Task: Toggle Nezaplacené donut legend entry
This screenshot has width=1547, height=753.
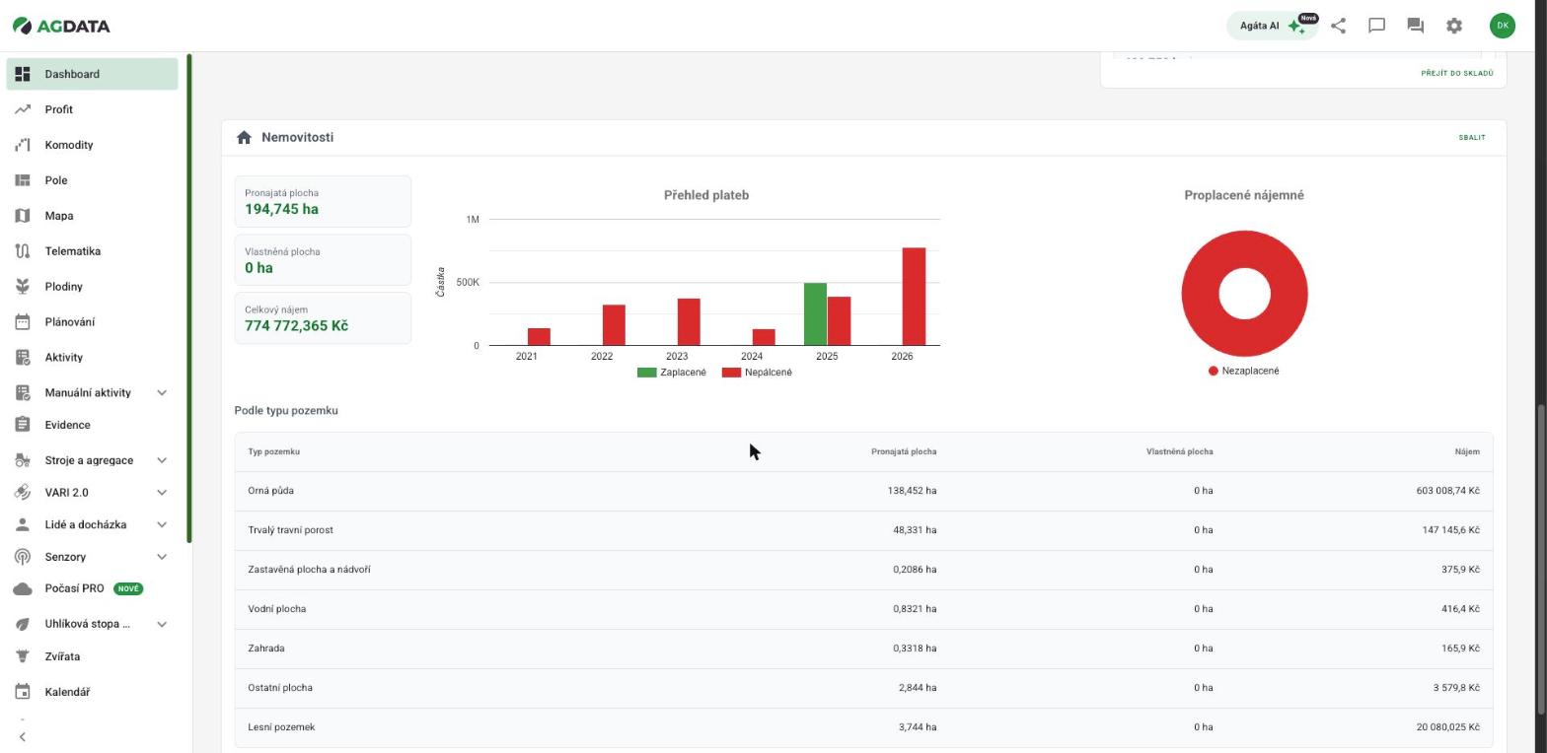Action: point(1243,371)
